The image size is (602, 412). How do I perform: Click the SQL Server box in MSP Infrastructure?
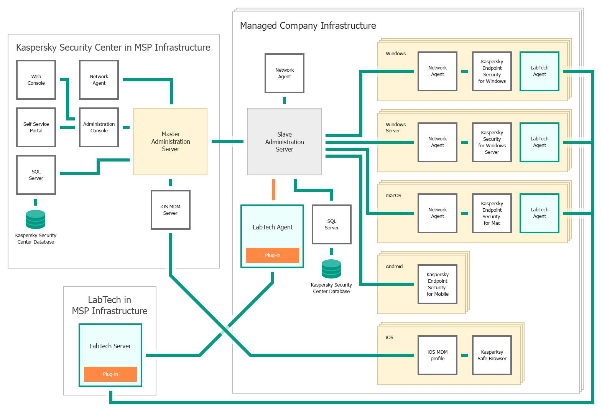point(36,175)
